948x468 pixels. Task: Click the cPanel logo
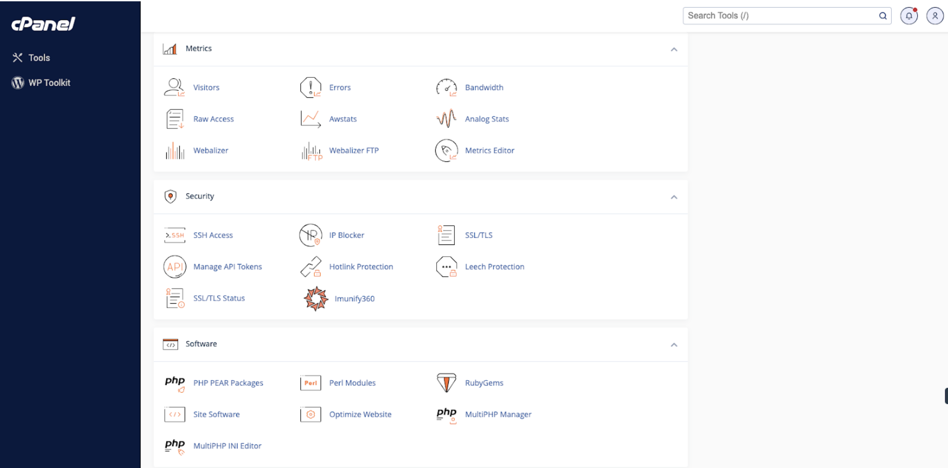[x=43, y=23]
